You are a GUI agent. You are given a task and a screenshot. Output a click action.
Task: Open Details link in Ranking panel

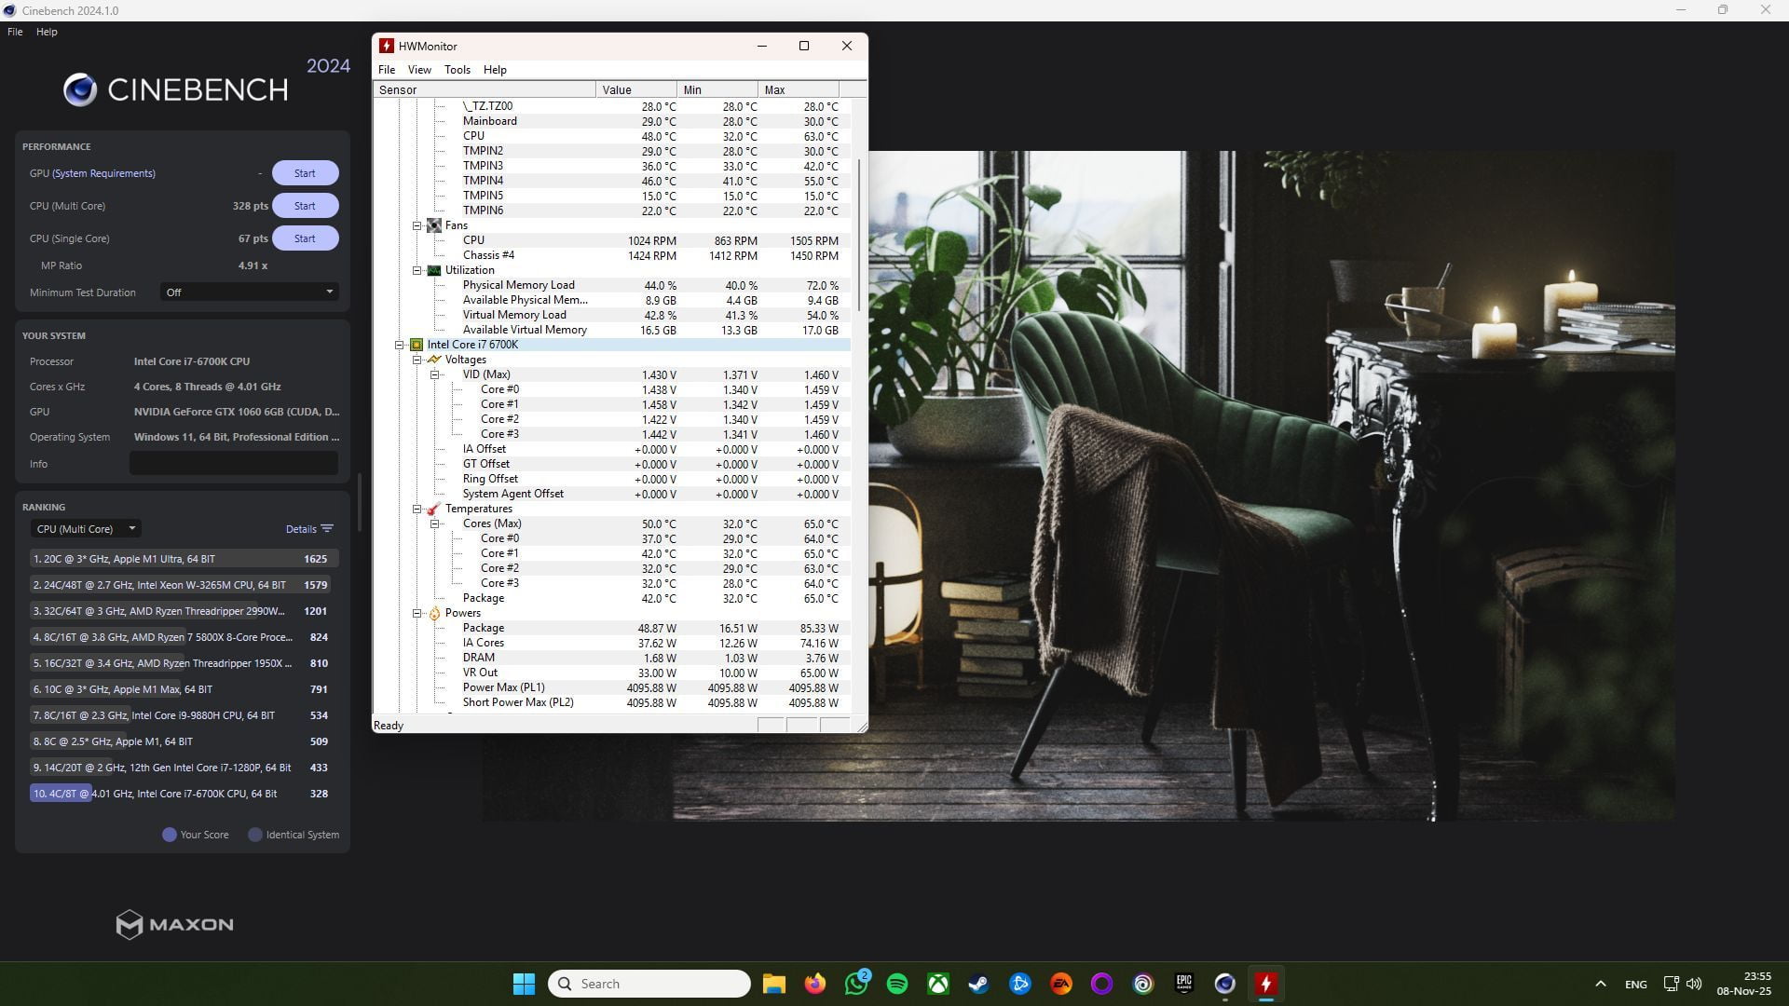click(301, 529)
